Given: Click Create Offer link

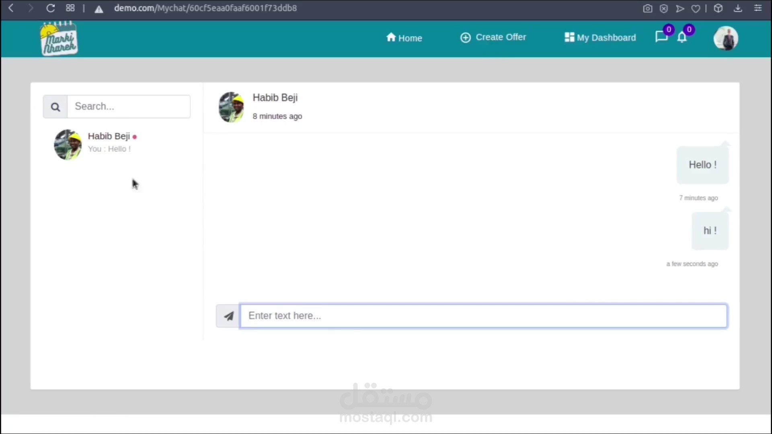Looking at the screenshot, I should click(x=493, y=37).
